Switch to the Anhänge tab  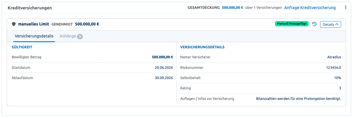(x=71, y=36)
